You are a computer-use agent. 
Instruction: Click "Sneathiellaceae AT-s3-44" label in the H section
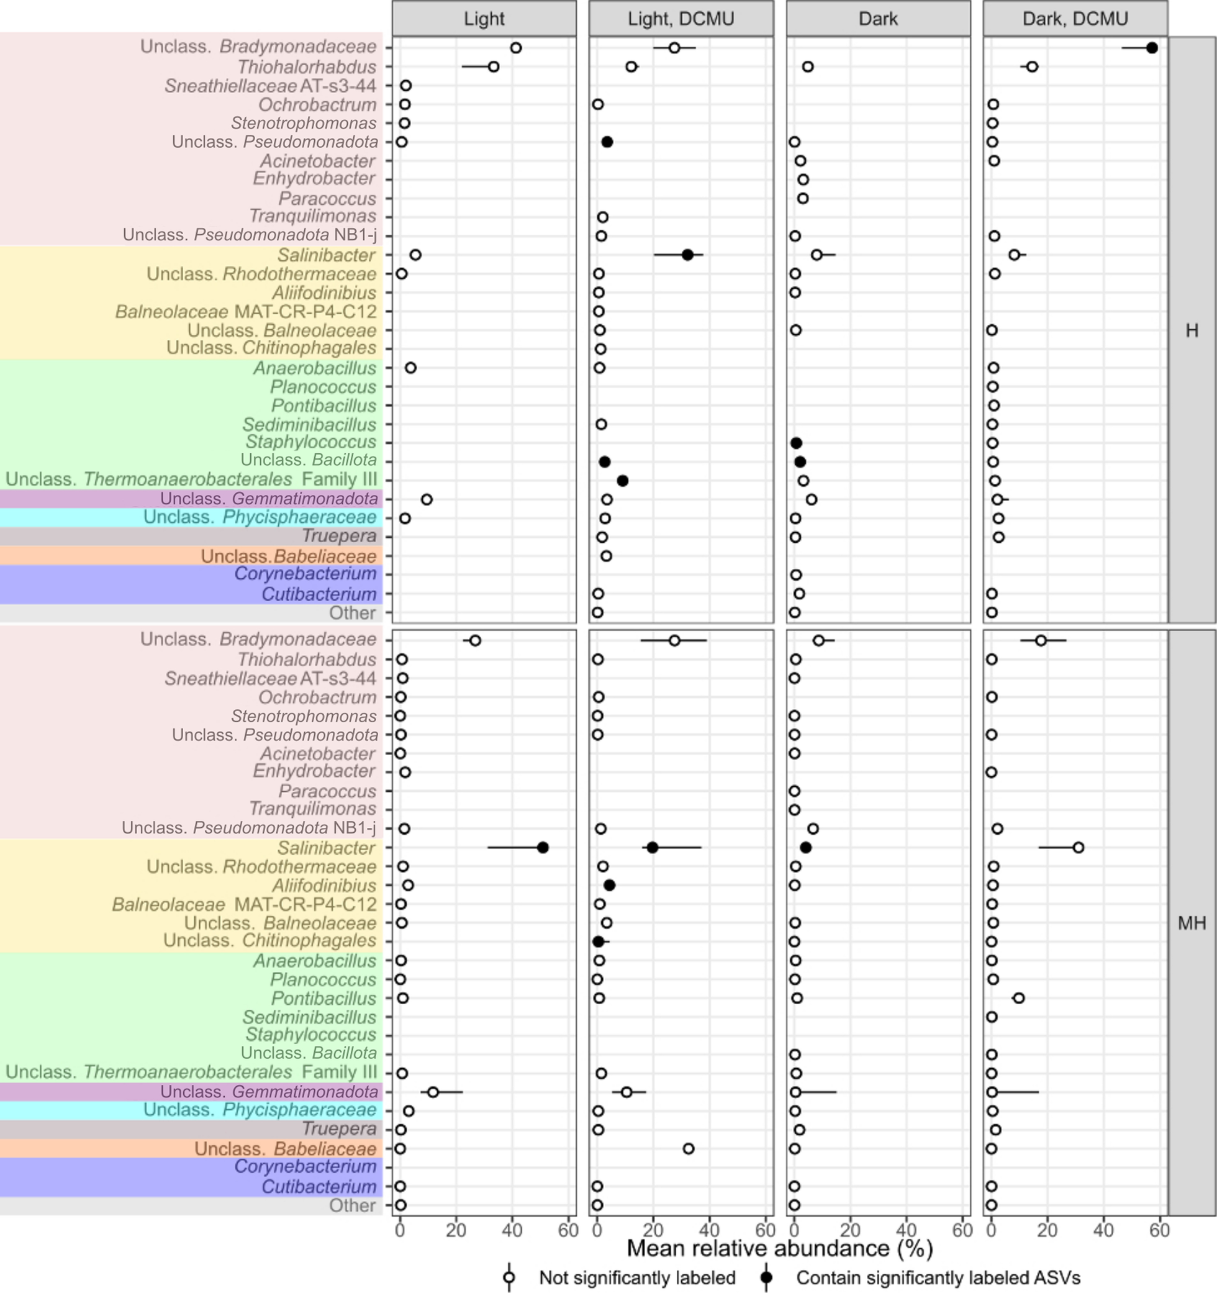[x=271, y=85]
